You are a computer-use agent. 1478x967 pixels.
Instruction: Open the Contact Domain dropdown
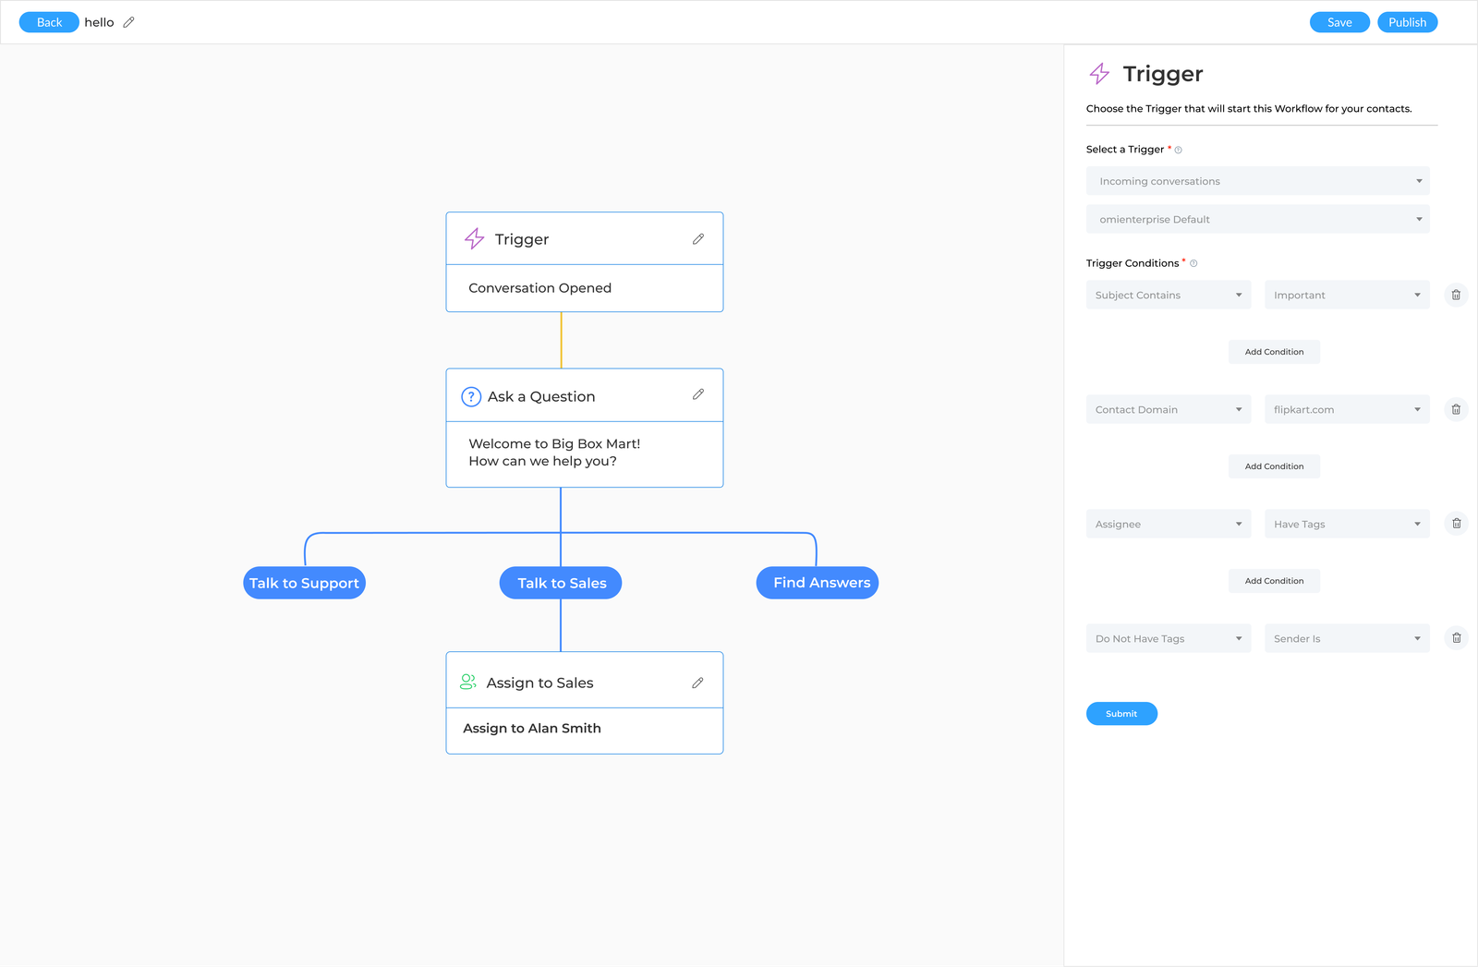1169,409
